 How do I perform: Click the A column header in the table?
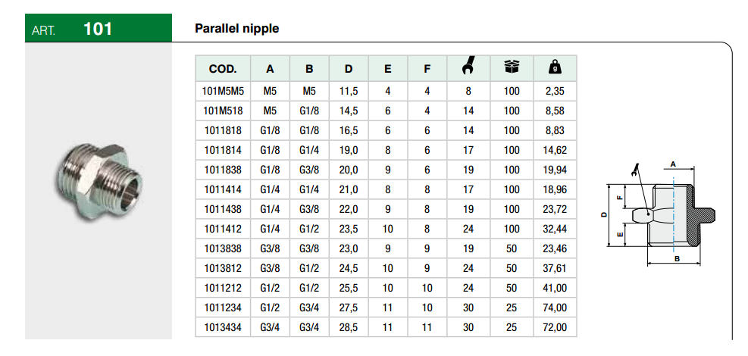(270, 69)
